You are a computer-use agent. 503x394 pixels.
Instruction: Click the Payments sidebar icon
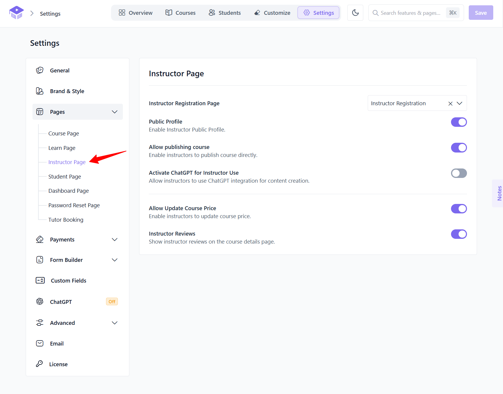coord(40,239)
